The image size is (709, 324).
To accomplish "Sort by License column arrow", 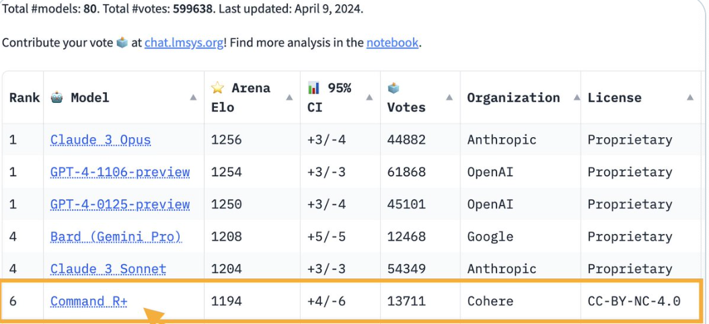I will (690, 97).
